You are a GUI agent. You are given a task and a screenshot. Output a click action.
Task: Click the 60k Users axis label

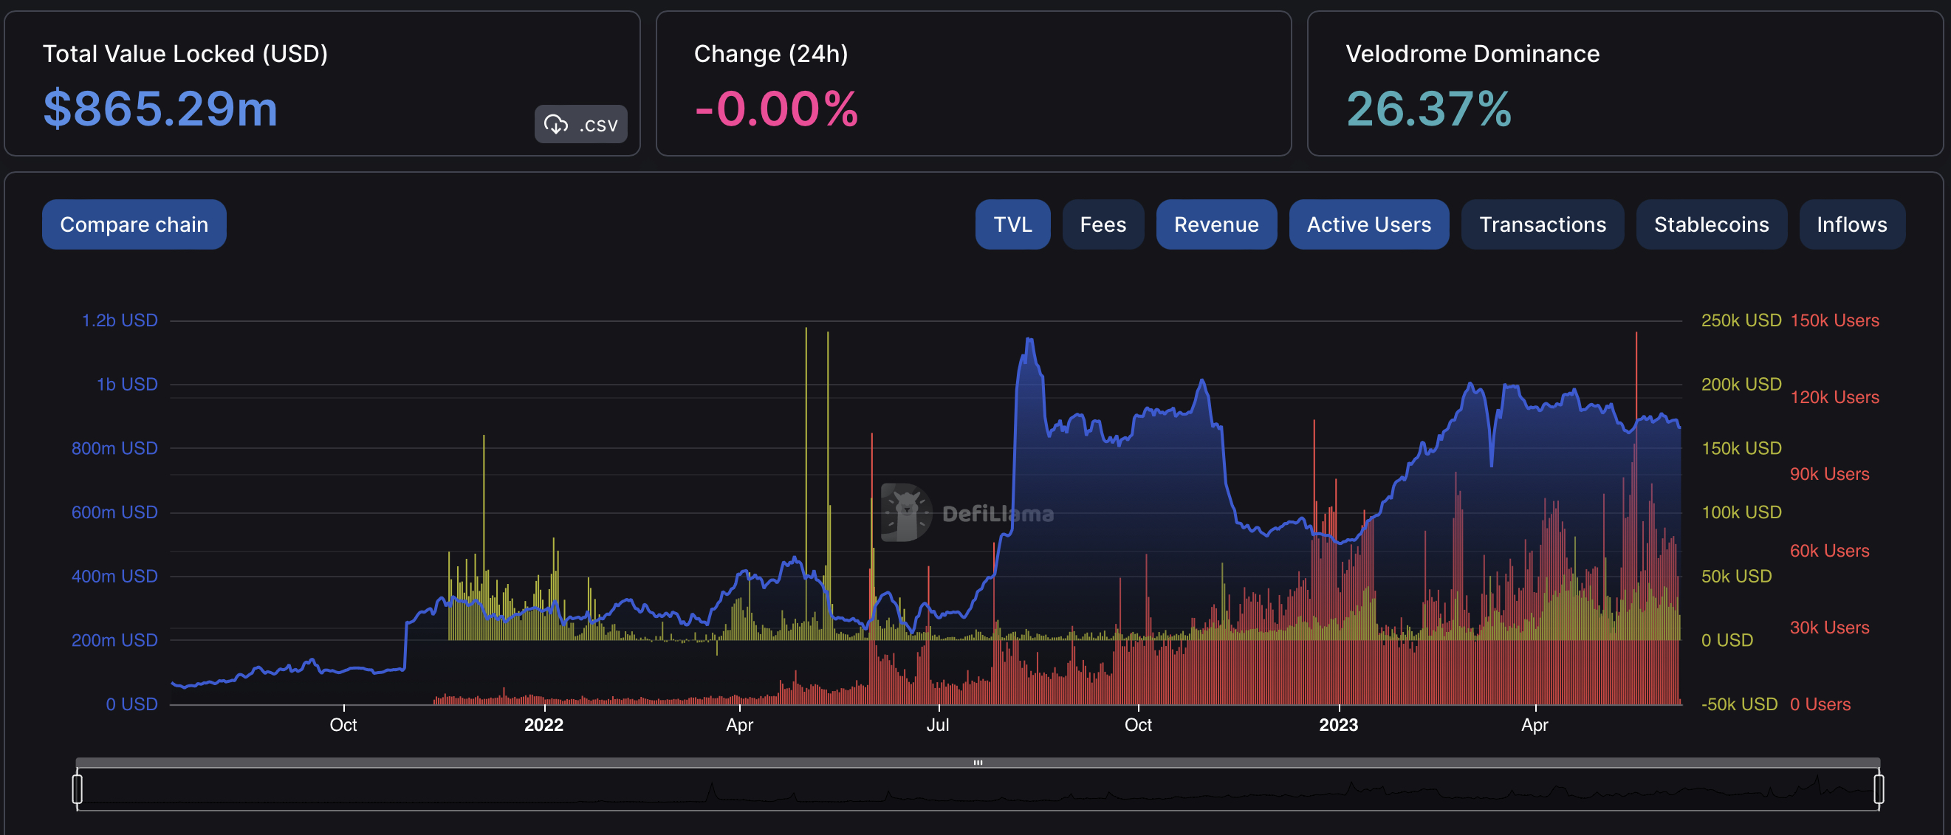point(1829,551)
